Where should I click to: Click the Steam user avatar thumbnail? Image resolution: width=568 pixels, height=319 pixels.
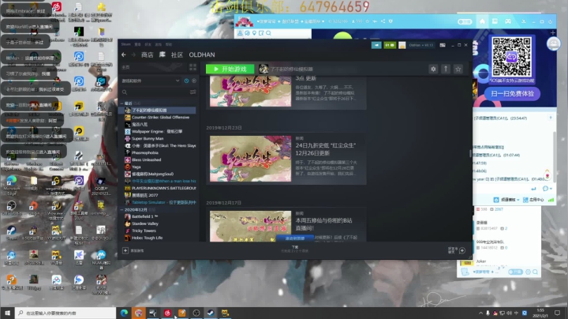(402, 45)
